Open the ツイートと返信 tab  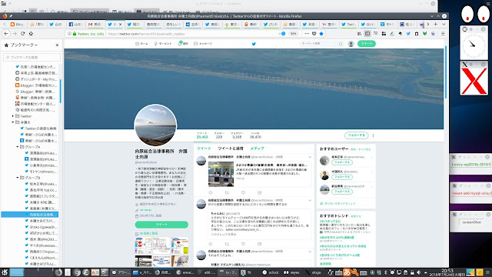tap(231, 149)
